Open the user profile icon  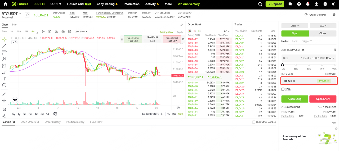pyautogui.click(x=299, y=4)
